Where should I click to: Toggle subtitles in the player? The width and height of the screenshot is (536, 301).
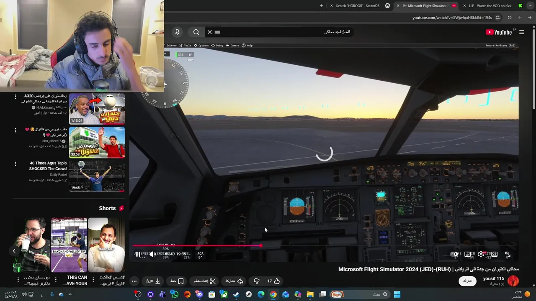tap(468, 254)
